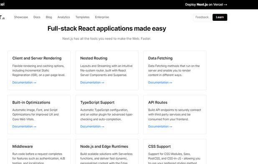258x164 pixels.
Task: Click the black Learn button
Action: [x=220, y=17]
